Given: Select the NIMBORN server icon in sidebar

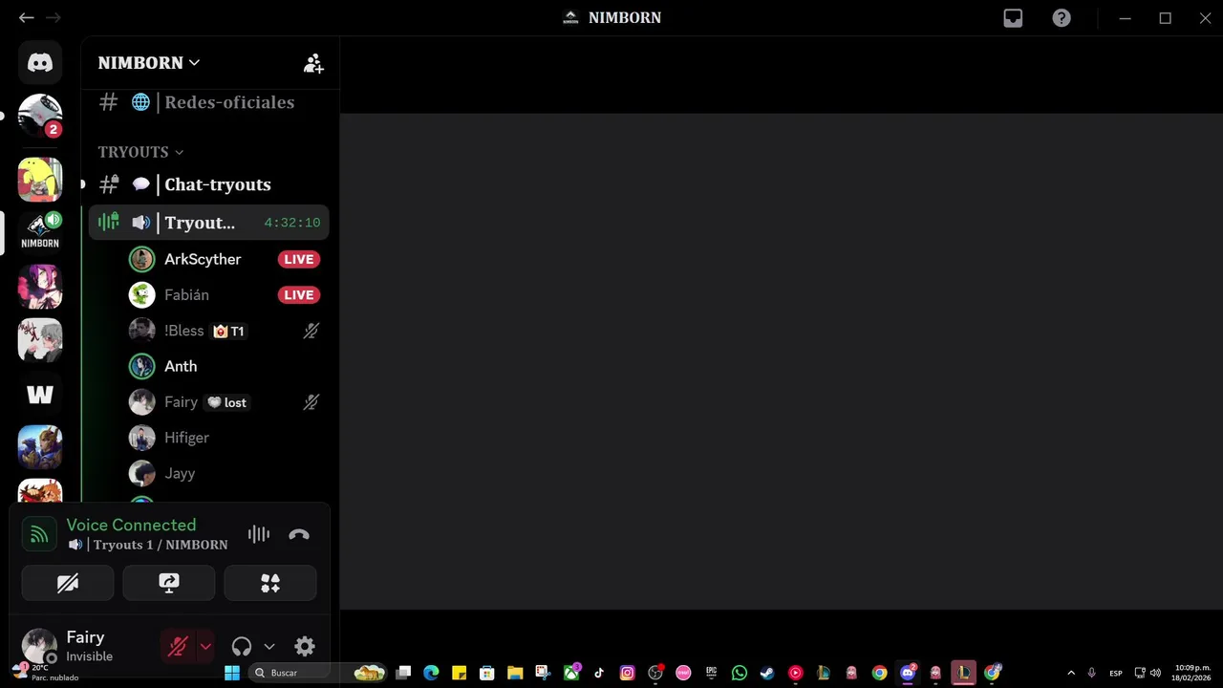Looking at the screenshot, I should pos(40,230).
